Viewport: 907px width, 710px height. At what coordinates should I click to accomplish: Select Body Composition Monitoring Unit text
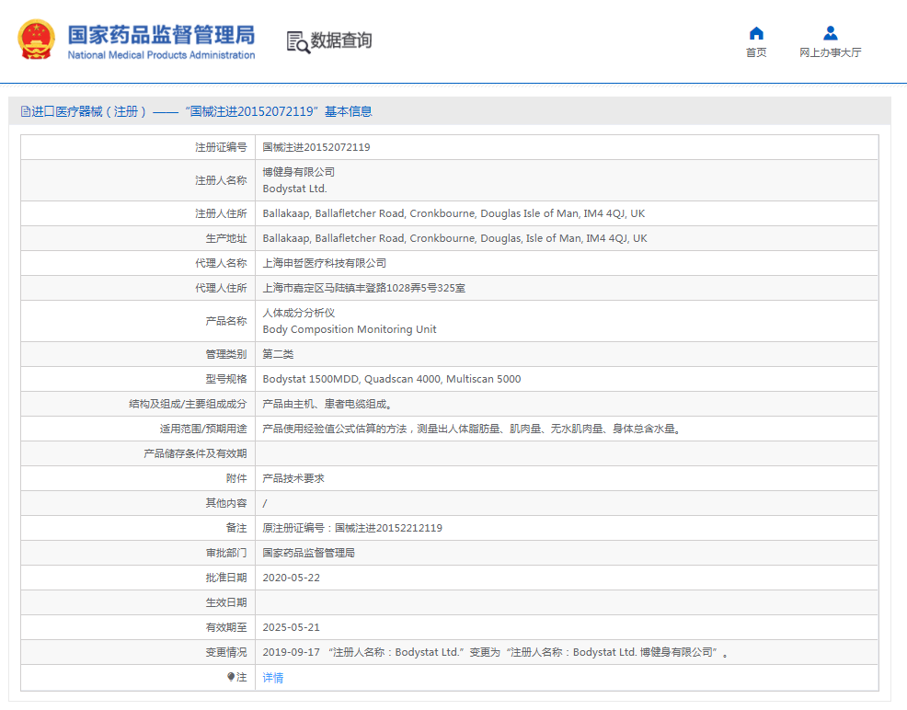350,329
